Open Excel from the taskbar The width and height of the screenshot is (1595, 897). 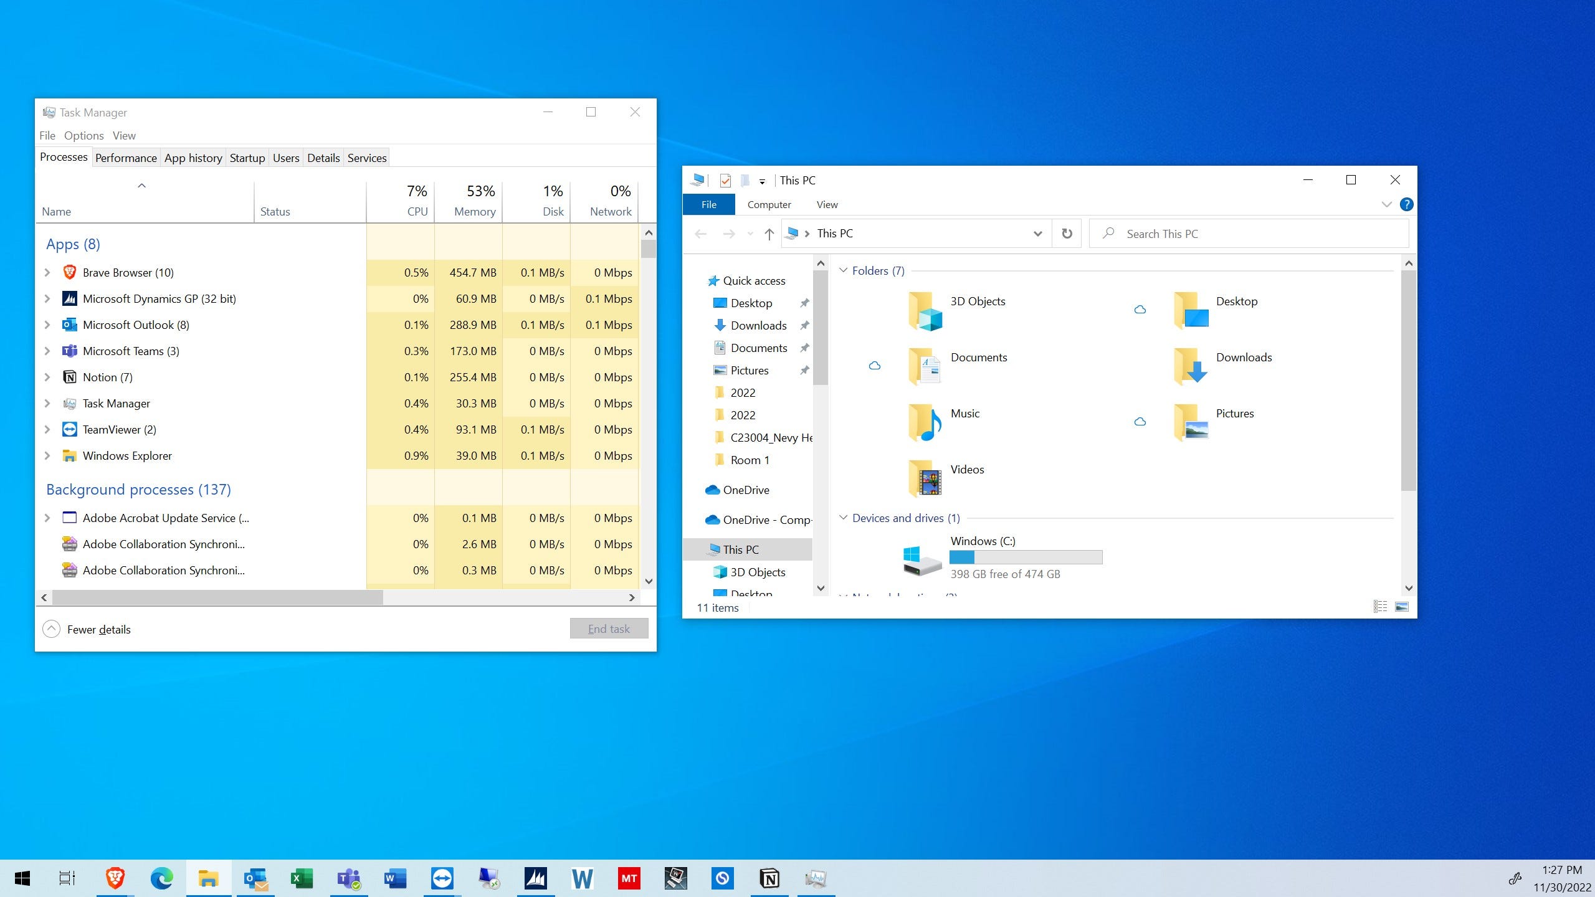(302, 878)
